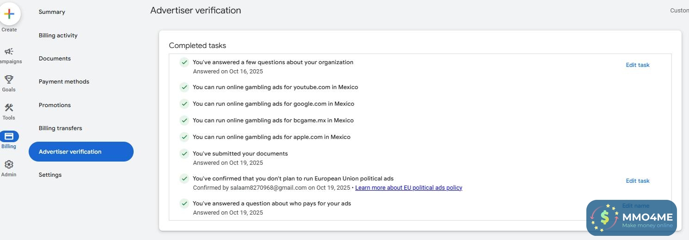This screenshot has width=689, height=240.
Task: Open the Documents section
Action: tap(55, 59)
